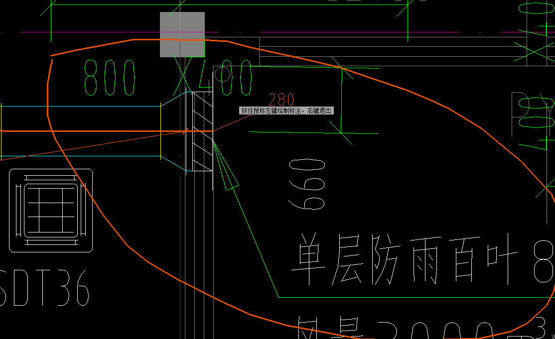Click the rotated "660" dimension text
The height and width of the screenshot is (339, 555).
[307, 184]
